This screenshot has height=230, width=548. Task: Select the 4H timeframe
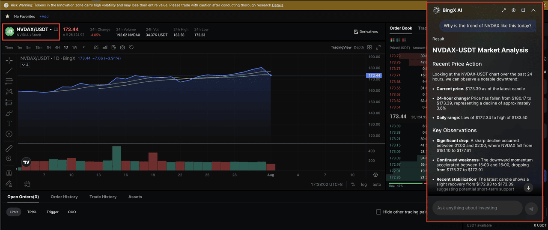(57, 48)
